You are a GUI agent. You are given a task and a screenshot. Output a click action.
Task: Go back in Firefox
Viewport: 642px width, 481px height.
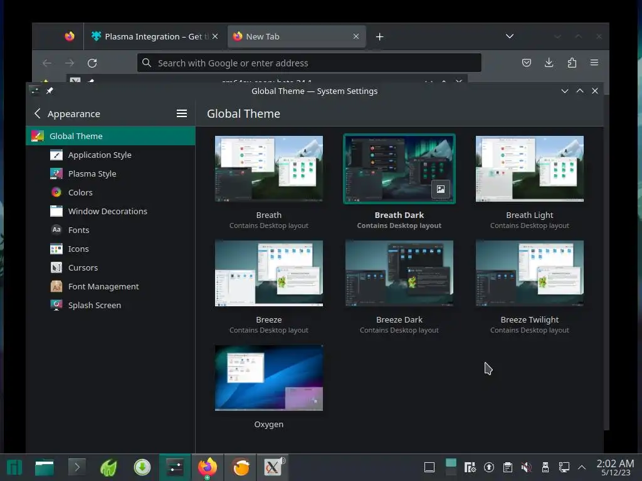click(47, 63)
